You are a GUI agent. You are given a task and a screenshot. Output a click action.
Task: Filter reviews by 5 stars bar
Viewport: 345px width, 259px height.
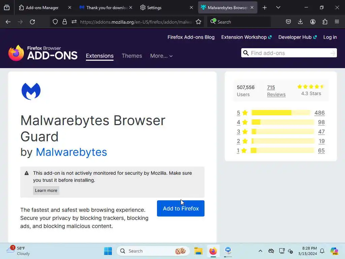click(x=281, y=113)
